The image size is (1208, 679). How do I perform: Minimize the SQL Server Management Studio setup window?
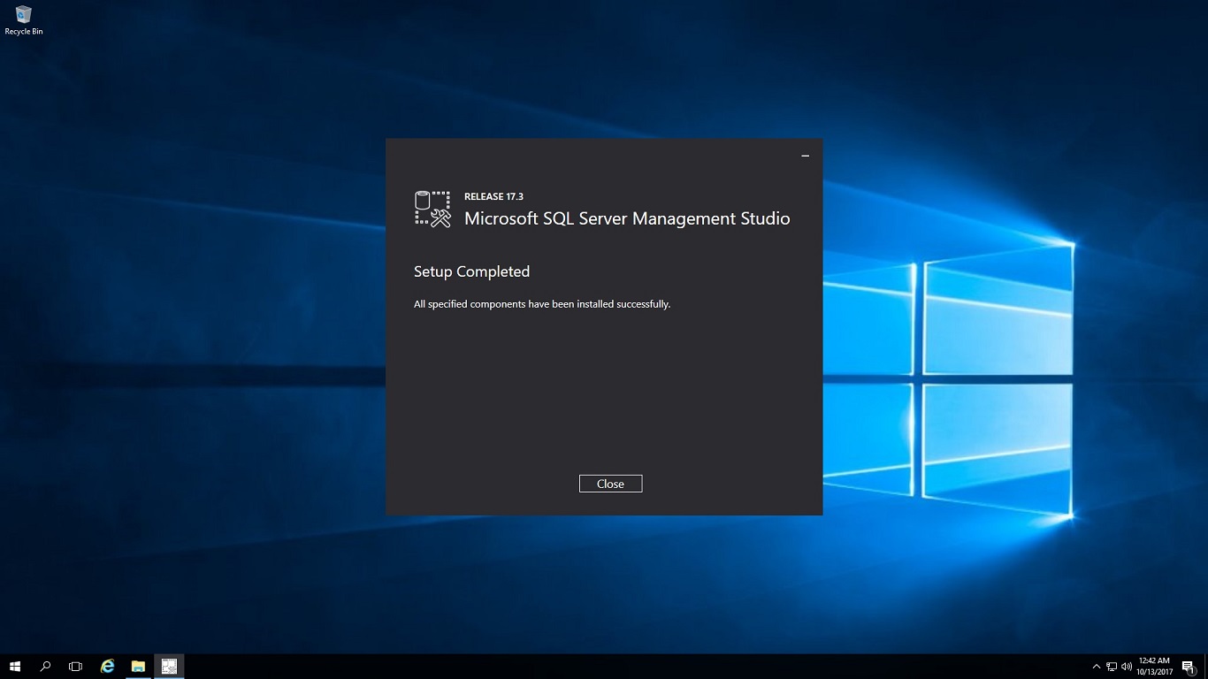[805, 156]
